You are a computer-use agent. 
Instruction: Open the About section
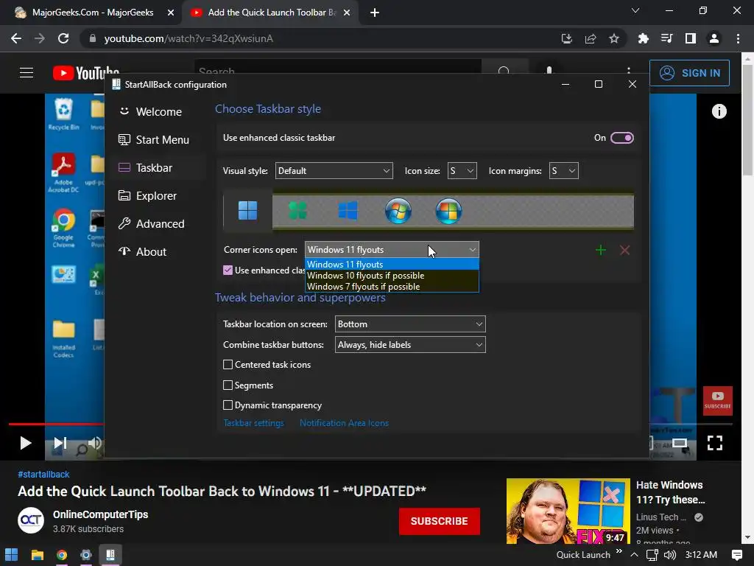142,251
